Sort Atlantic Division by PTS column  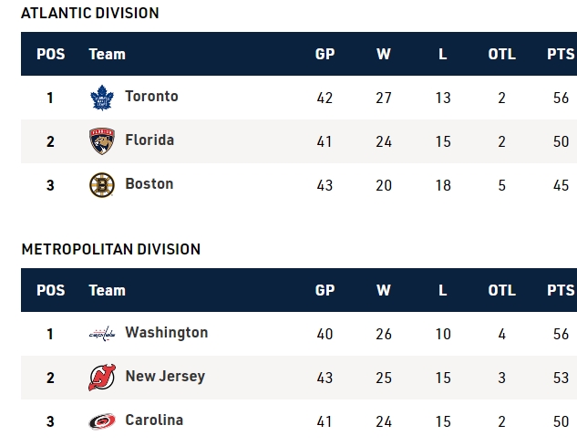tap(561, 54)
